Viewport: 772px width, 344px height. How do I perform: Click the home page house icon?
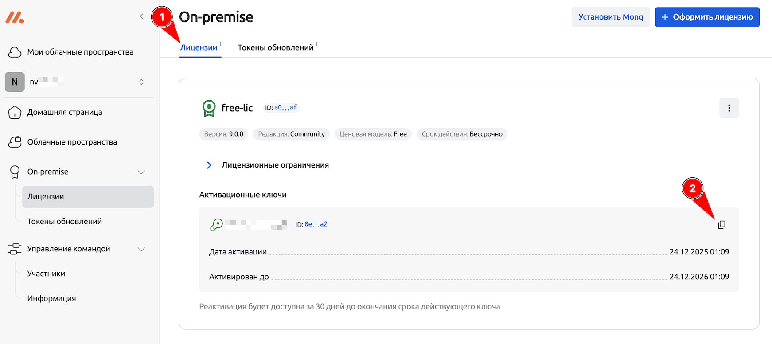tap(15, 113)
